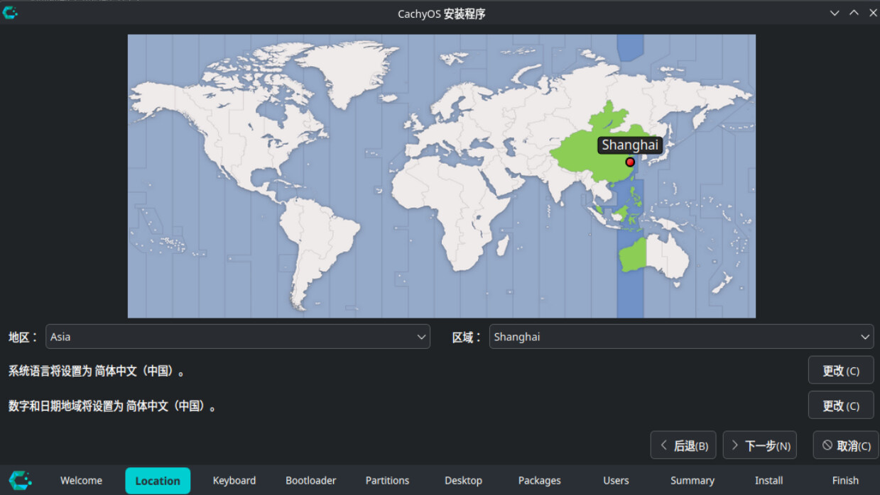Open the Desktop step
This screenshot has height=495, width=880.
[464, 481]
